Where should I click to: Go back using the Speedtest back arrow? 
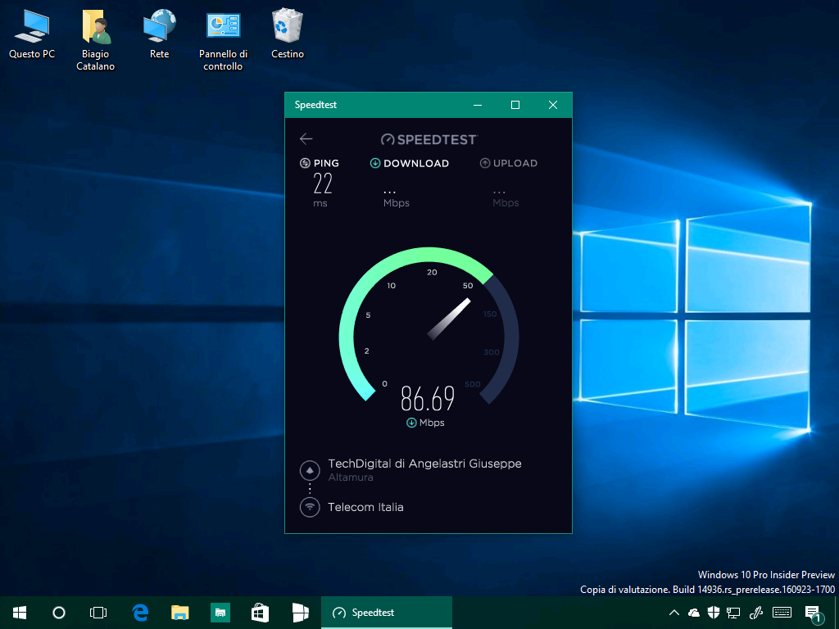[306, 139]
